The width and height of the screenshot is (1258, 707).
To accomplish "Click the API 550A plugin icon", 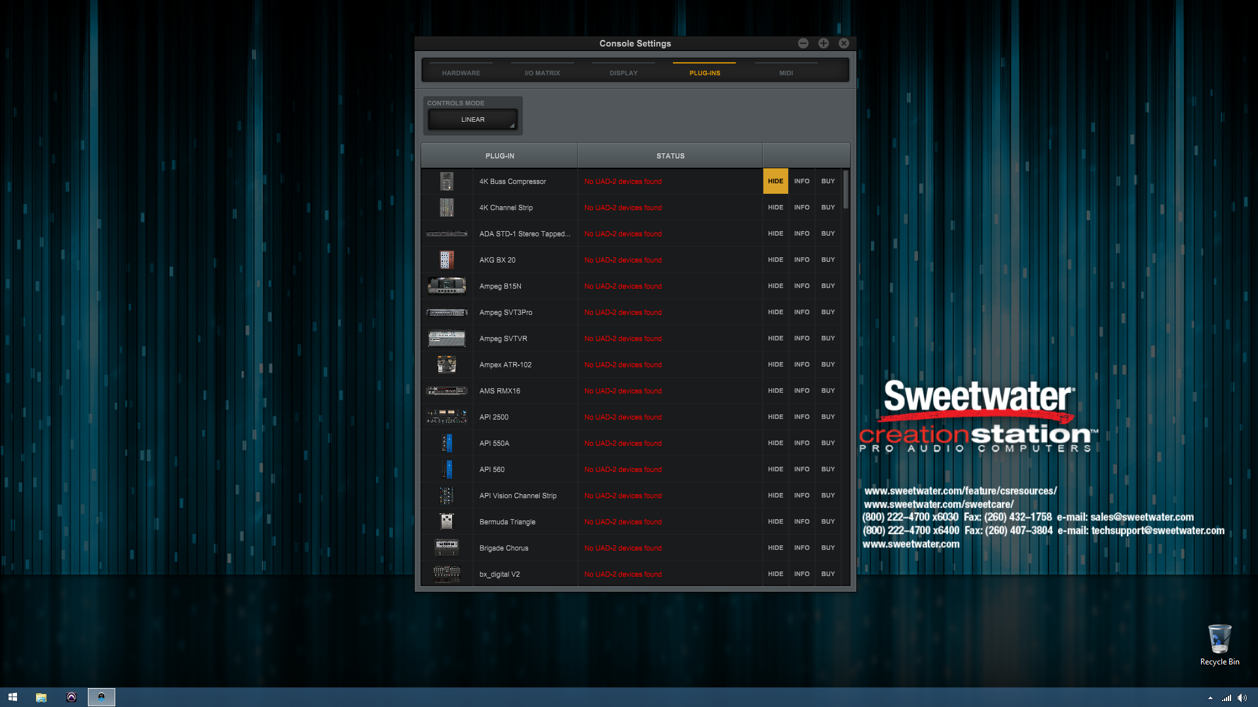I will [447, 443].
